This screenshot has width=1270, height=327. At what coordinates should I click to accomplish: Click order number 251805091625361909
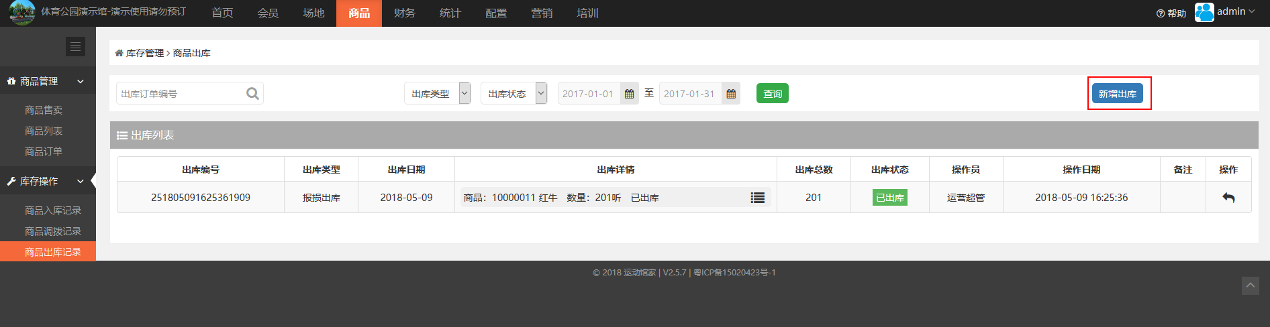201,198
